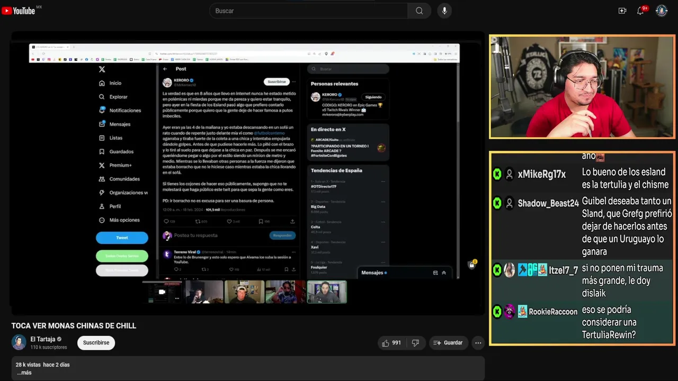
Task: Click the heart like icon on KERORO's post
Action: (229, 222)
